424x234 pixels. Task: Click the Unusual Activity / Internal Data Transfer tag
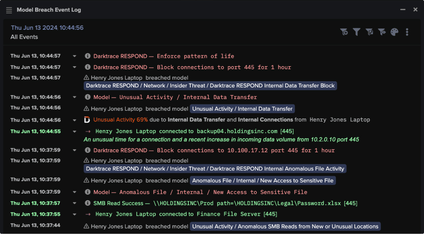(x=242, y=109)
